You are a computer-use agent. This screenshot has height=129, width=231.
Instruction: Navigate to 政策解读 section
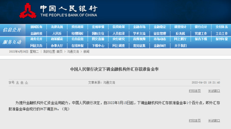point(57,39)
